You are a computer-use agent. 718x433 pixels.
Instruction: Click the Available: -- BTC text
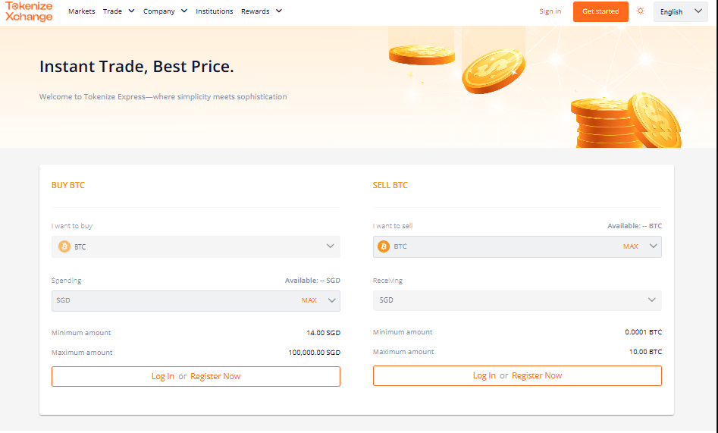pyautogui.click(x=634, y=226)
